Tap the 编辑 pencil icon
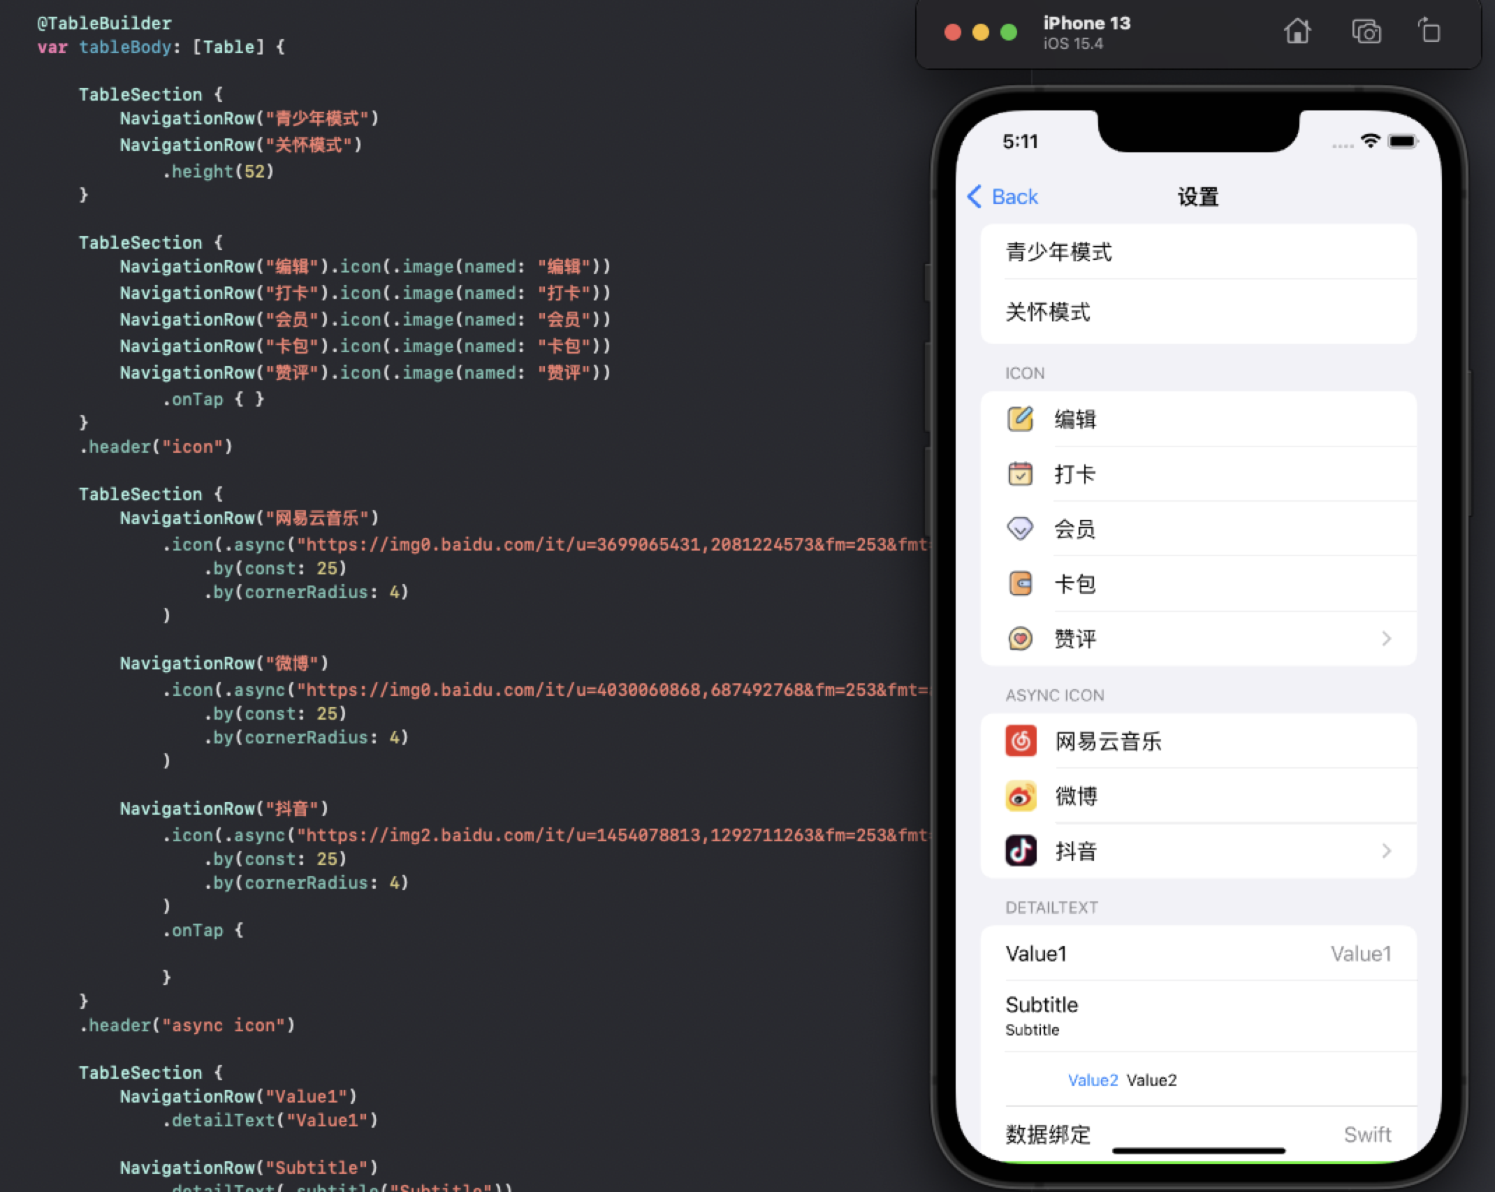 [x=1020, y=419]
